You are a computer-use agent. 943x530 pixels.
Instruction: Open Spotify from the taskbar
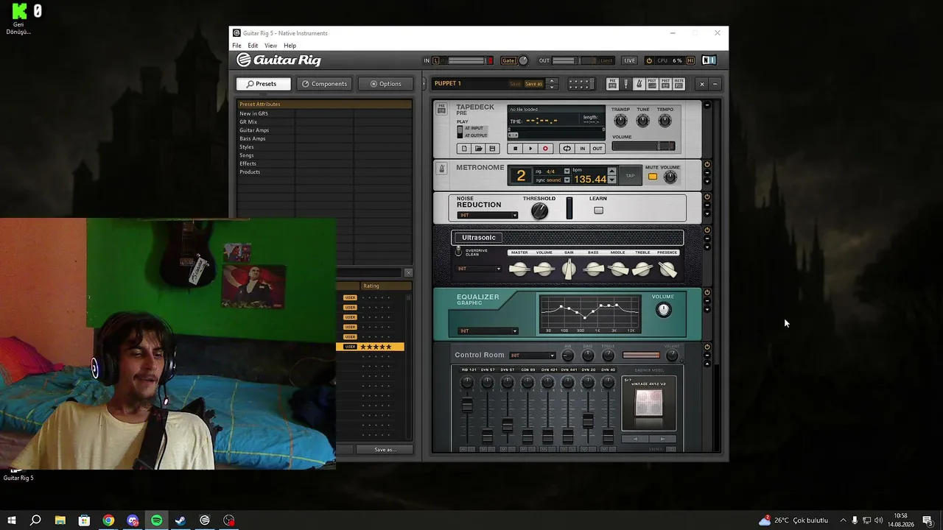pyautogui.click(x=156, y=520)
